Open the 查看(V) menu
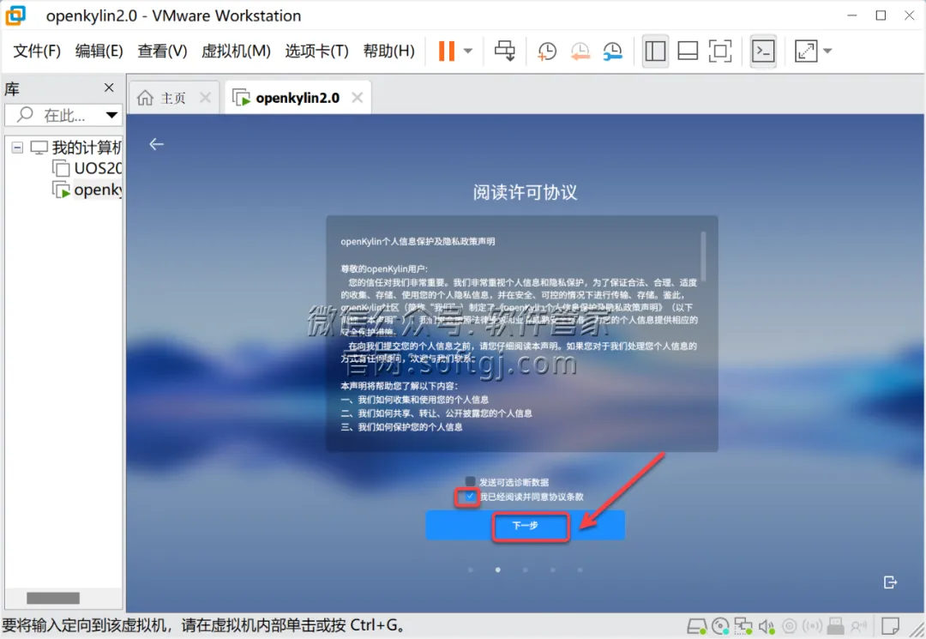Image resolution: width=926 pixels, height=639 pixels. point(162,51)
